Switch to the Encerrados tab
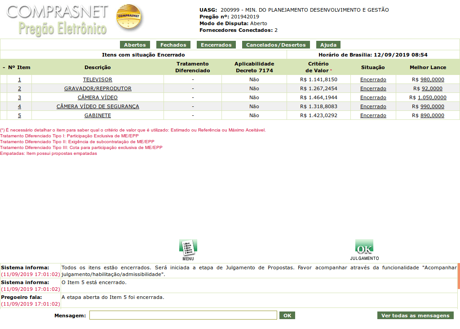 (216, 45)
